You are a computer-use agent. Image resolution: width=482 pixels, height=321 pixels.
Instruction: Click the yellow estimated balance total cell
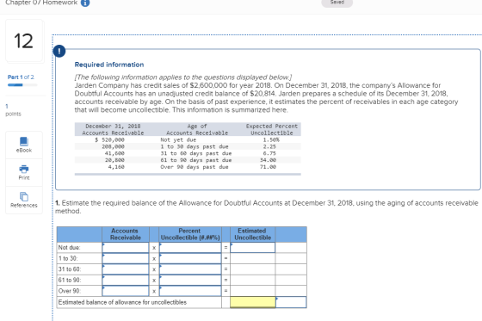(253, 302)
